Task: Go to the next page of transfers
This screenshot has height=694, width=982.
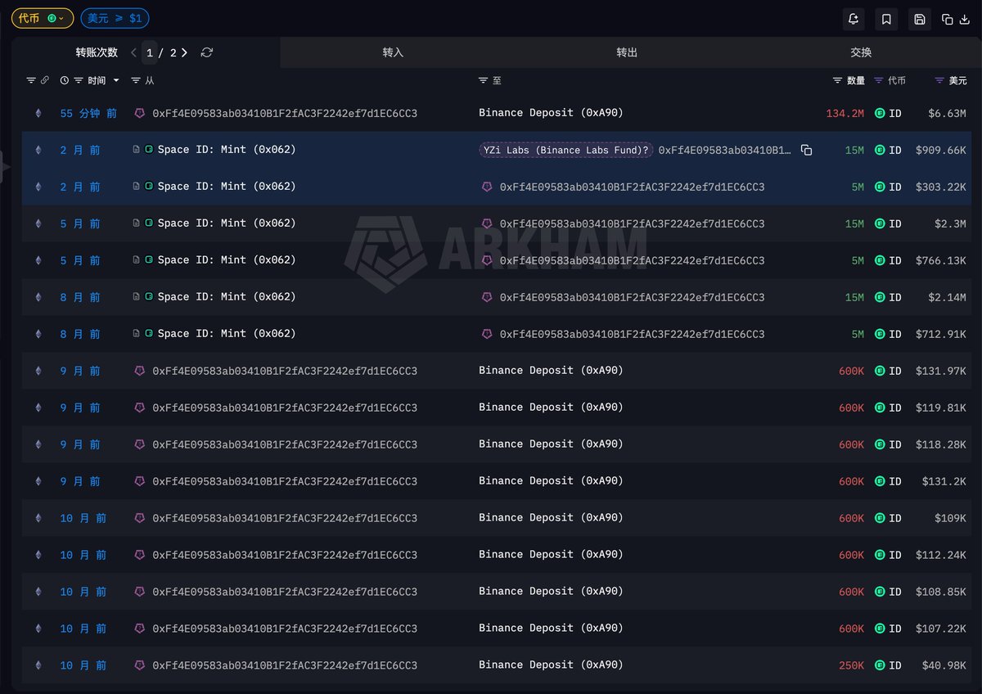Action: coord(184,52)
